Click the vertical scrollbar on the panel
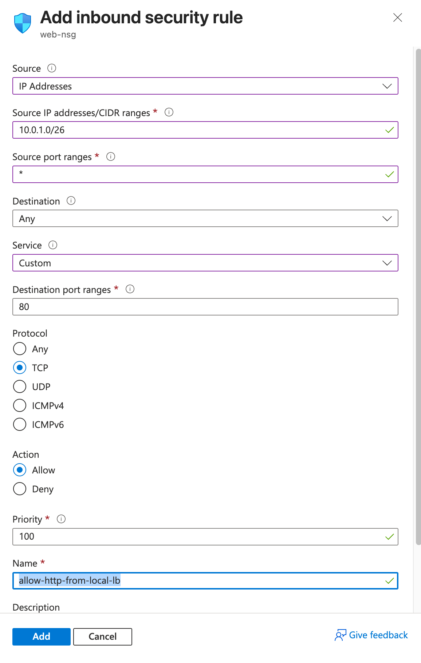The image size is (421, 663). point(418,291)
